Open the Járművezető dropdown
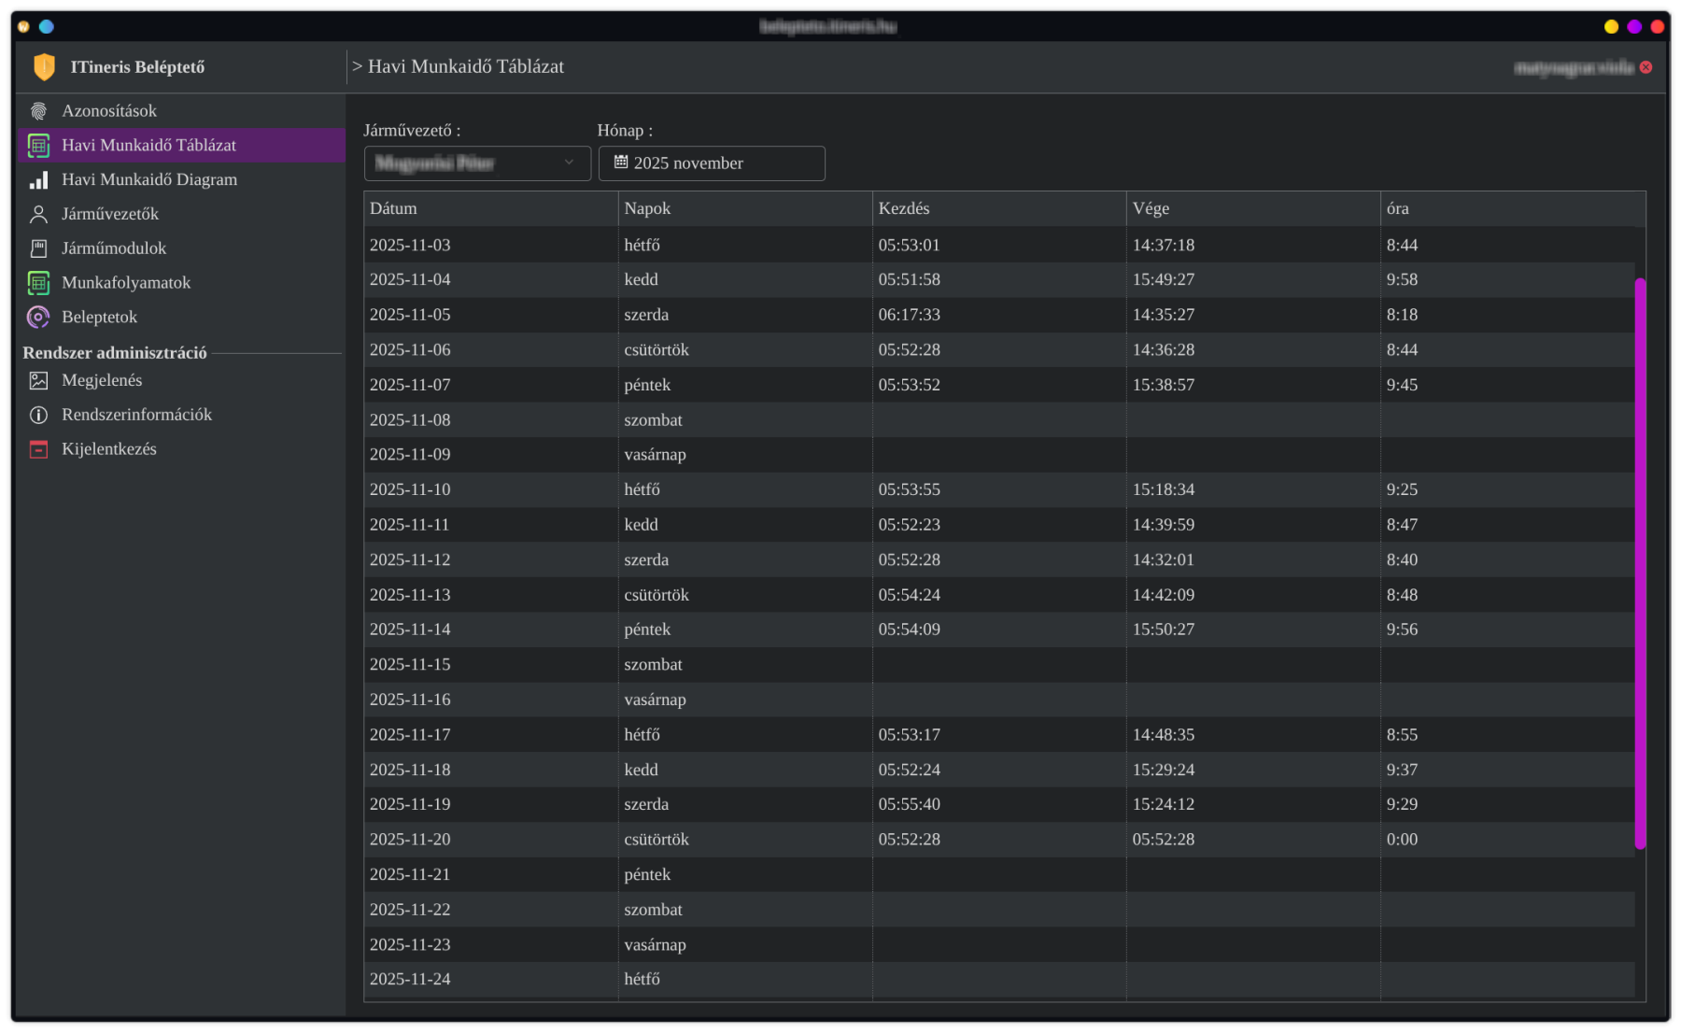Viewport: 1681px width, 1033px height. click(476, 163)
